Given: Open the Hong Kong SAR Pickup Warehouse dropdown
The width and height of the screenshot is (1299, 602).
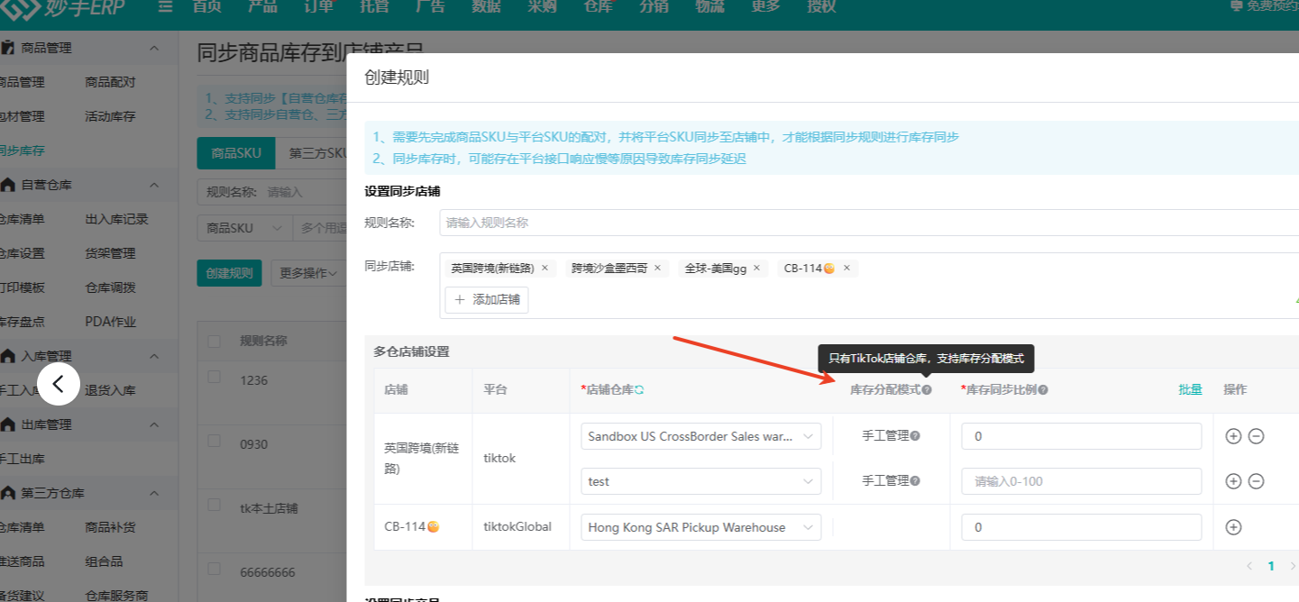Looking at the screenshot, I should (x=701, y=527).
